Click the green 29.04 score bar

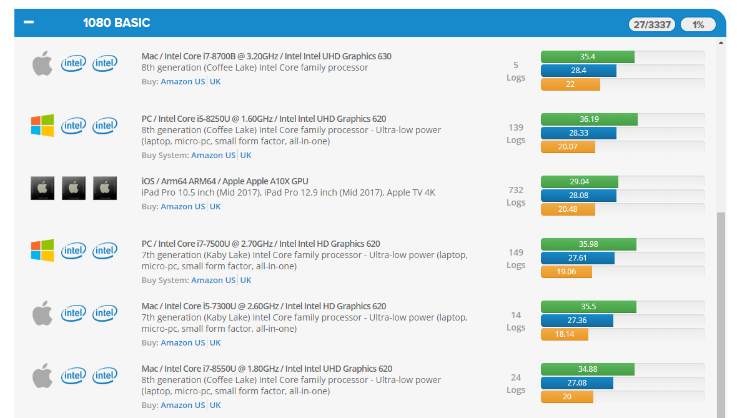[580, 182]
